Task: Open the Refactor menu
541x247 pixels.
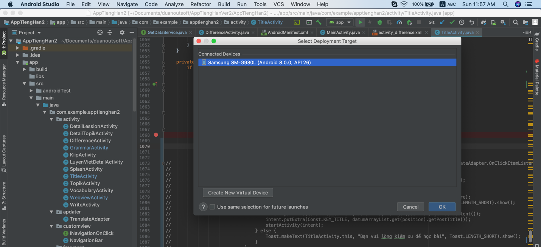Action: tap(201, 4)
